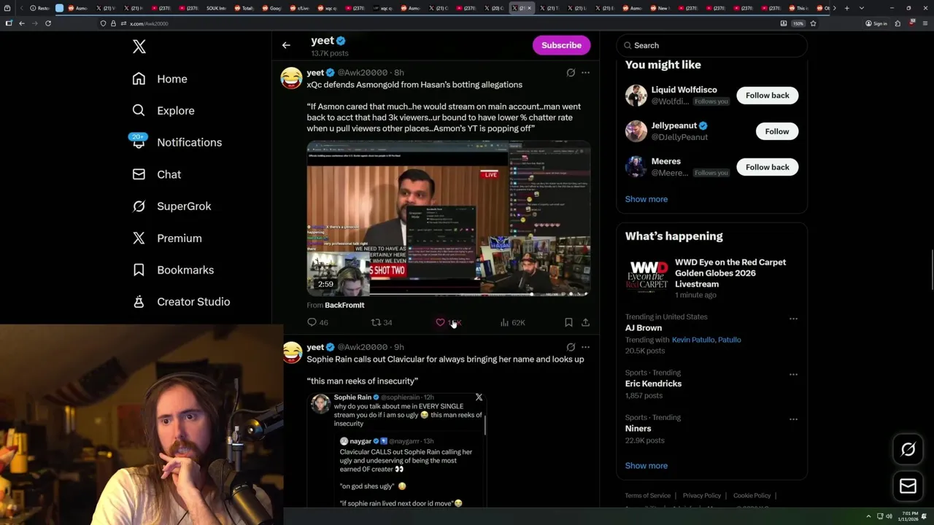Open the BackFromIt source link
The width and height of the screenshot is (934, 525).
pyautogui.click(x=344, y=306)
